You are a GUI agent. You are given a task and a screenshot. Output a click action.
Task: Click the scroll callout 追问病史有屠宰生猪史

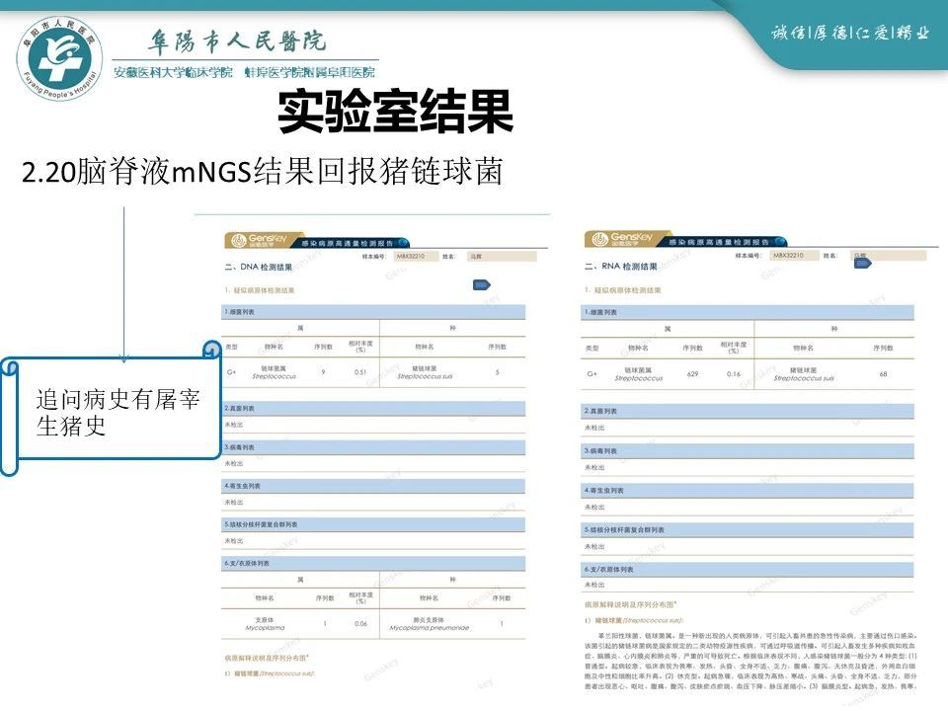pyautogui.click(x=111, y=409)
